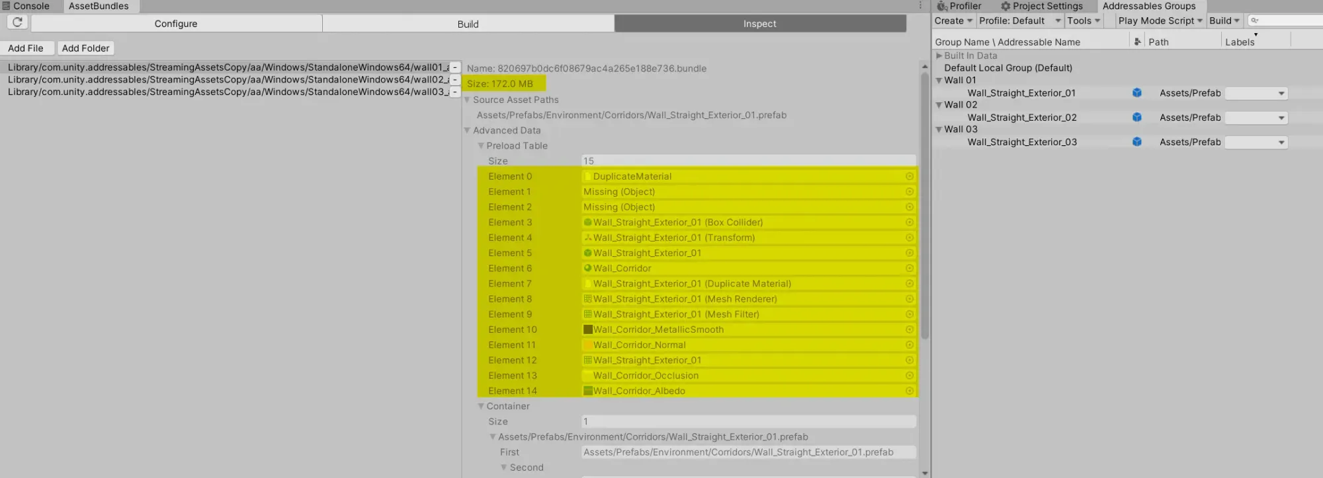Click the prefab cube icon for Wall_Straight_Exterior_02
Image resolution: width=1323 pixels, height=478 pixels.
[1136, 118]
